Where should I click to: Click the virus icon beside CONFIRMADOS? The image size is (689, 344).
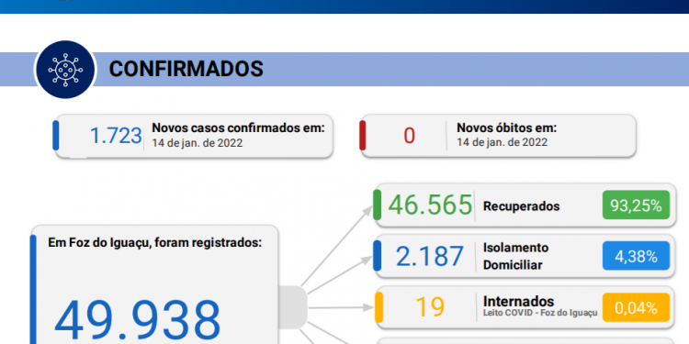[x=65, y=70]
